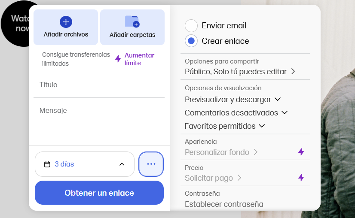Viewport: 355px width, 218px height.
Task: Open Público, Solo tú puedes editar options
Action: [240, 72]
